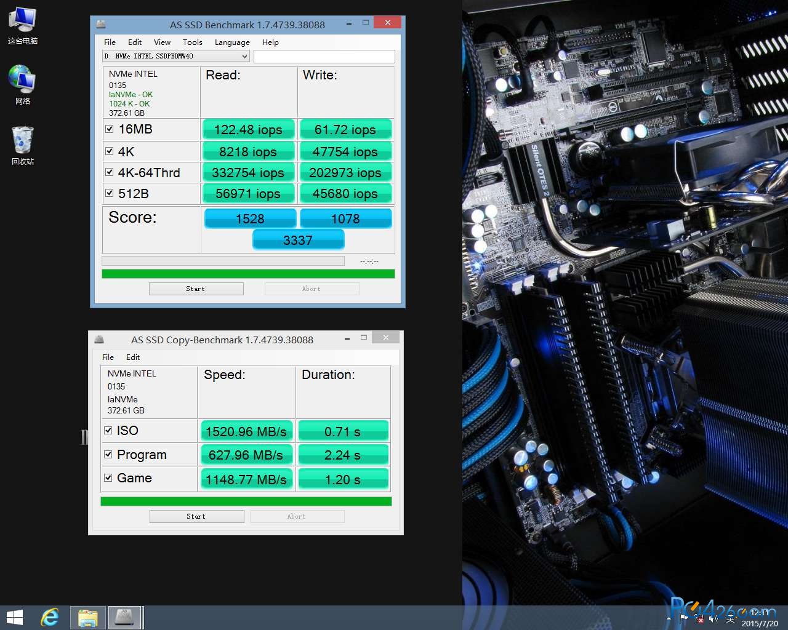Close the AS SSD Copy-Benchmark window
The height and width of the screenshot is (630, 788).
click(x=385, y=338)
